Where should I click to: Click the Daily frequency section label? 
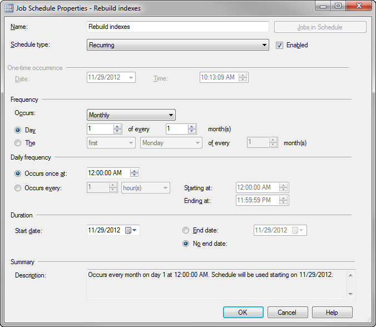click(x=31, y=157)
